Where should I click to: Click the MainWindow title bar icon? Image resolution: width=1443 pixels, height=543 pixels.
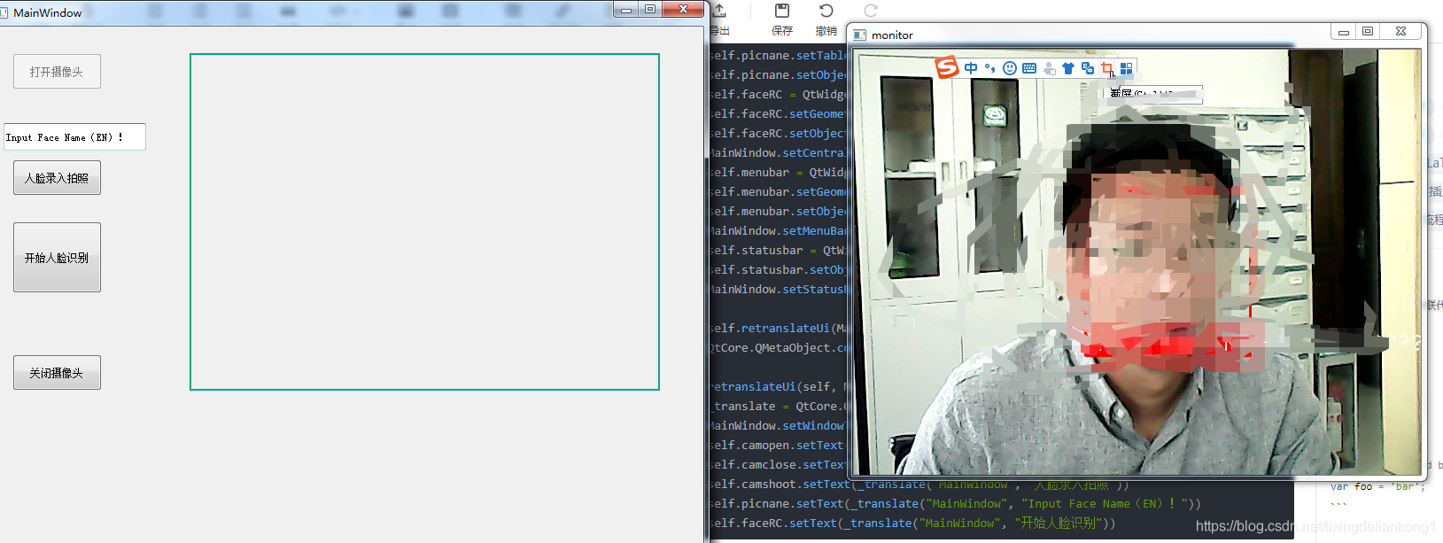pos(4,12)
